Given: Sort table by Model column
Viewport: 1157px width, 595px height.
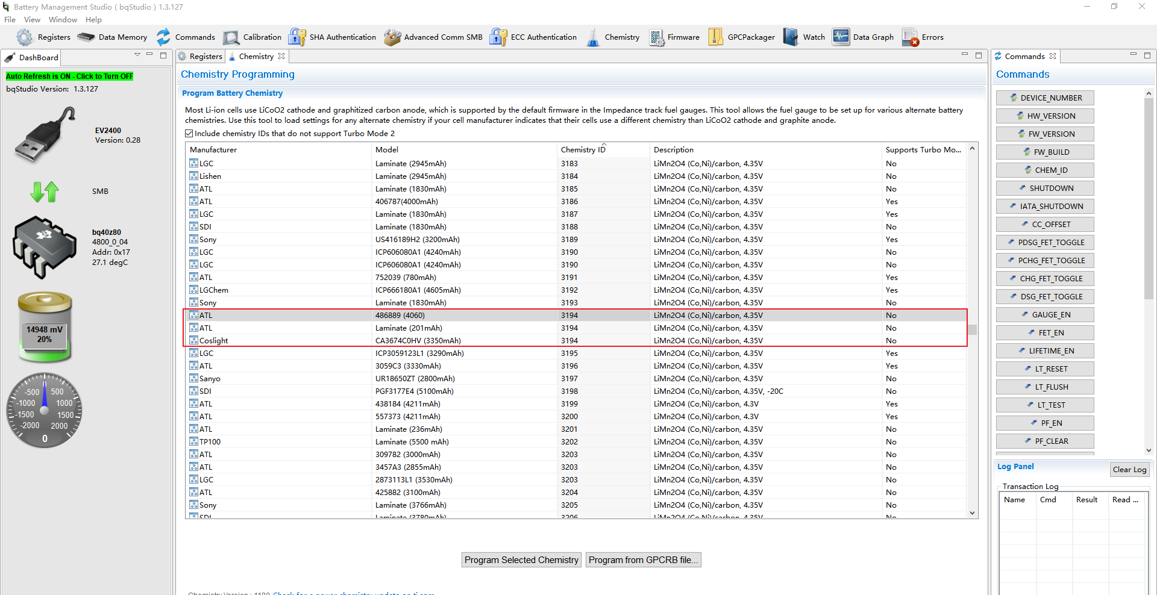Looking at the screenshot, I should point(465,150).
